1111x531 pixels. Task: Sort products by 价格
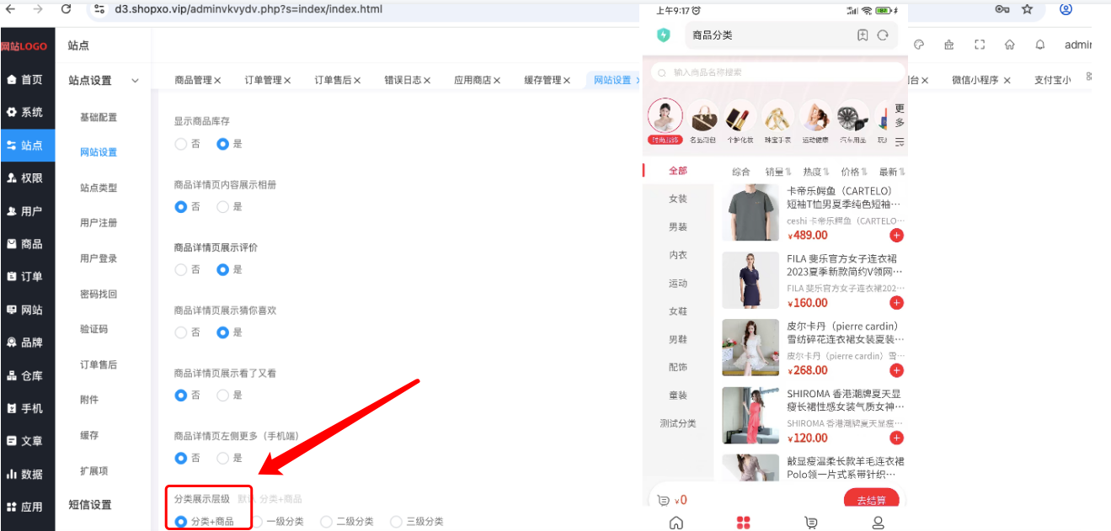tap(854, 172)
